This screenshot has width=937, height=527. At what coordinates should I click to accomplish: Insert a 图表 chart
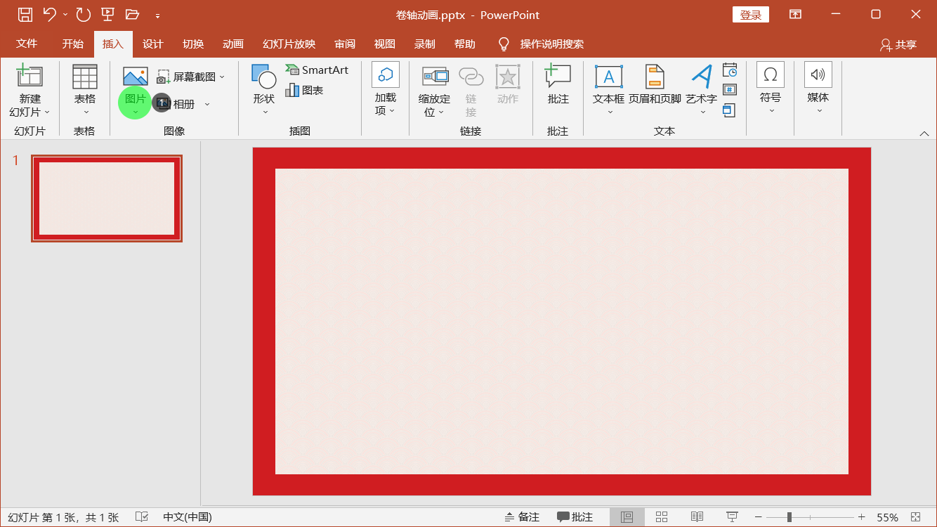coord(304,90)
